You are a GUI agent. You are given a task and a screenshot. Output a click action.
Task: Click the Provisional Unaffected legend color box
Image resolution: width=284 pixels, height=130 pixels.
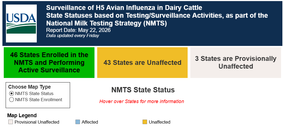(10, 122)
